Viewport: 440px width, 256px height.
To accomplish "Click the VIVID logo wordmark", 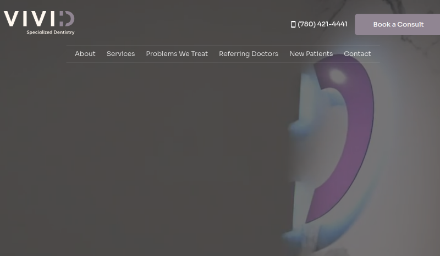I will click(39, 19).
